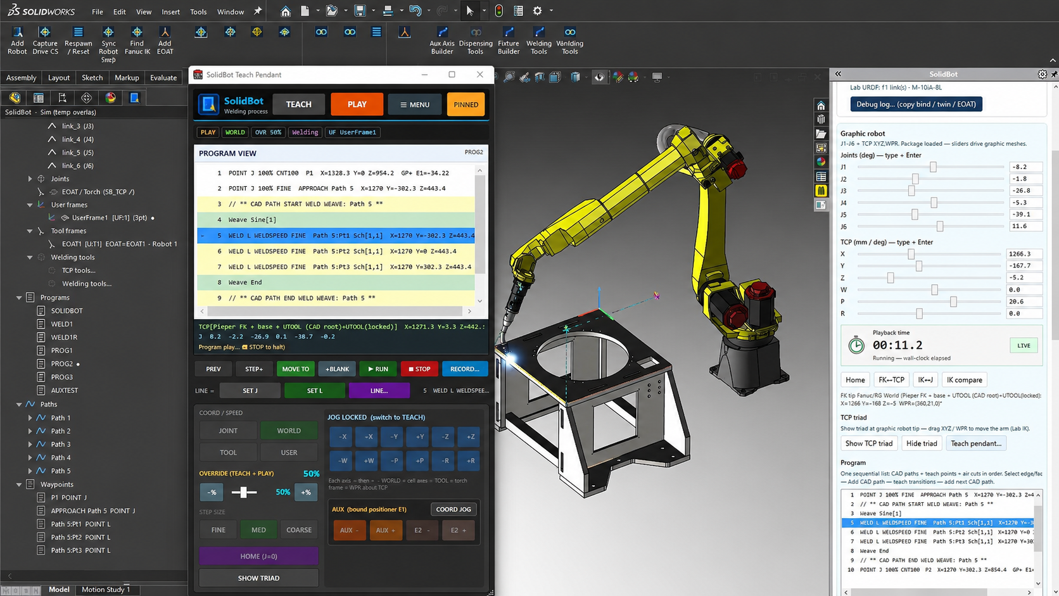
Task: Click the Print icon in top toolbar
Action: [388, 11]
